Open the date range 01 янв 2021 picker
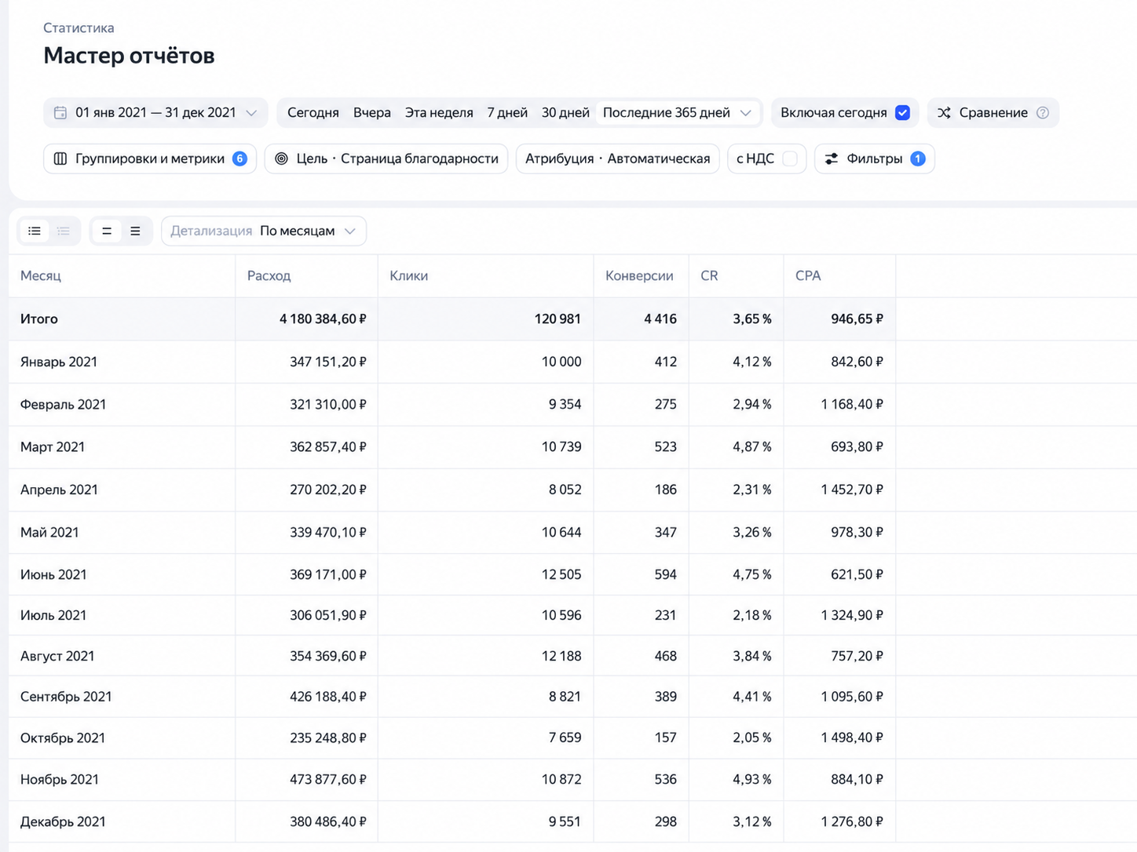 [x=155, y=113]
